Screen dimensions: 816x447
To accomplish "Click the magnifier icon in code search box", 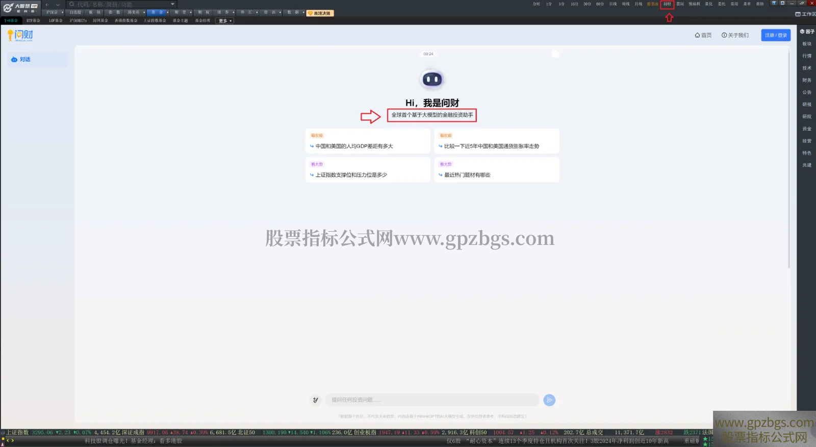I will pos(72,5).
